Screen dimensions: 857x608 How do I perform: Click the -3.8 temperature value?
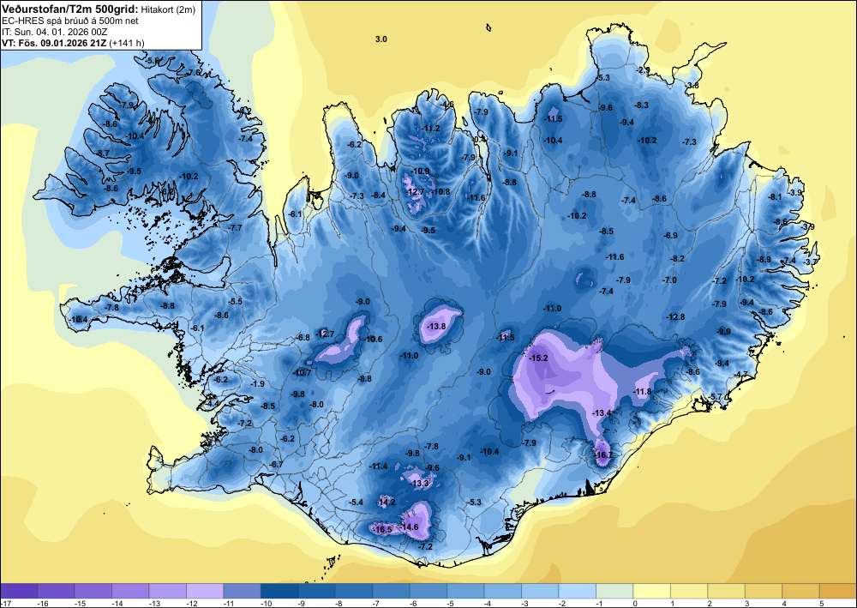coord(692,85)
